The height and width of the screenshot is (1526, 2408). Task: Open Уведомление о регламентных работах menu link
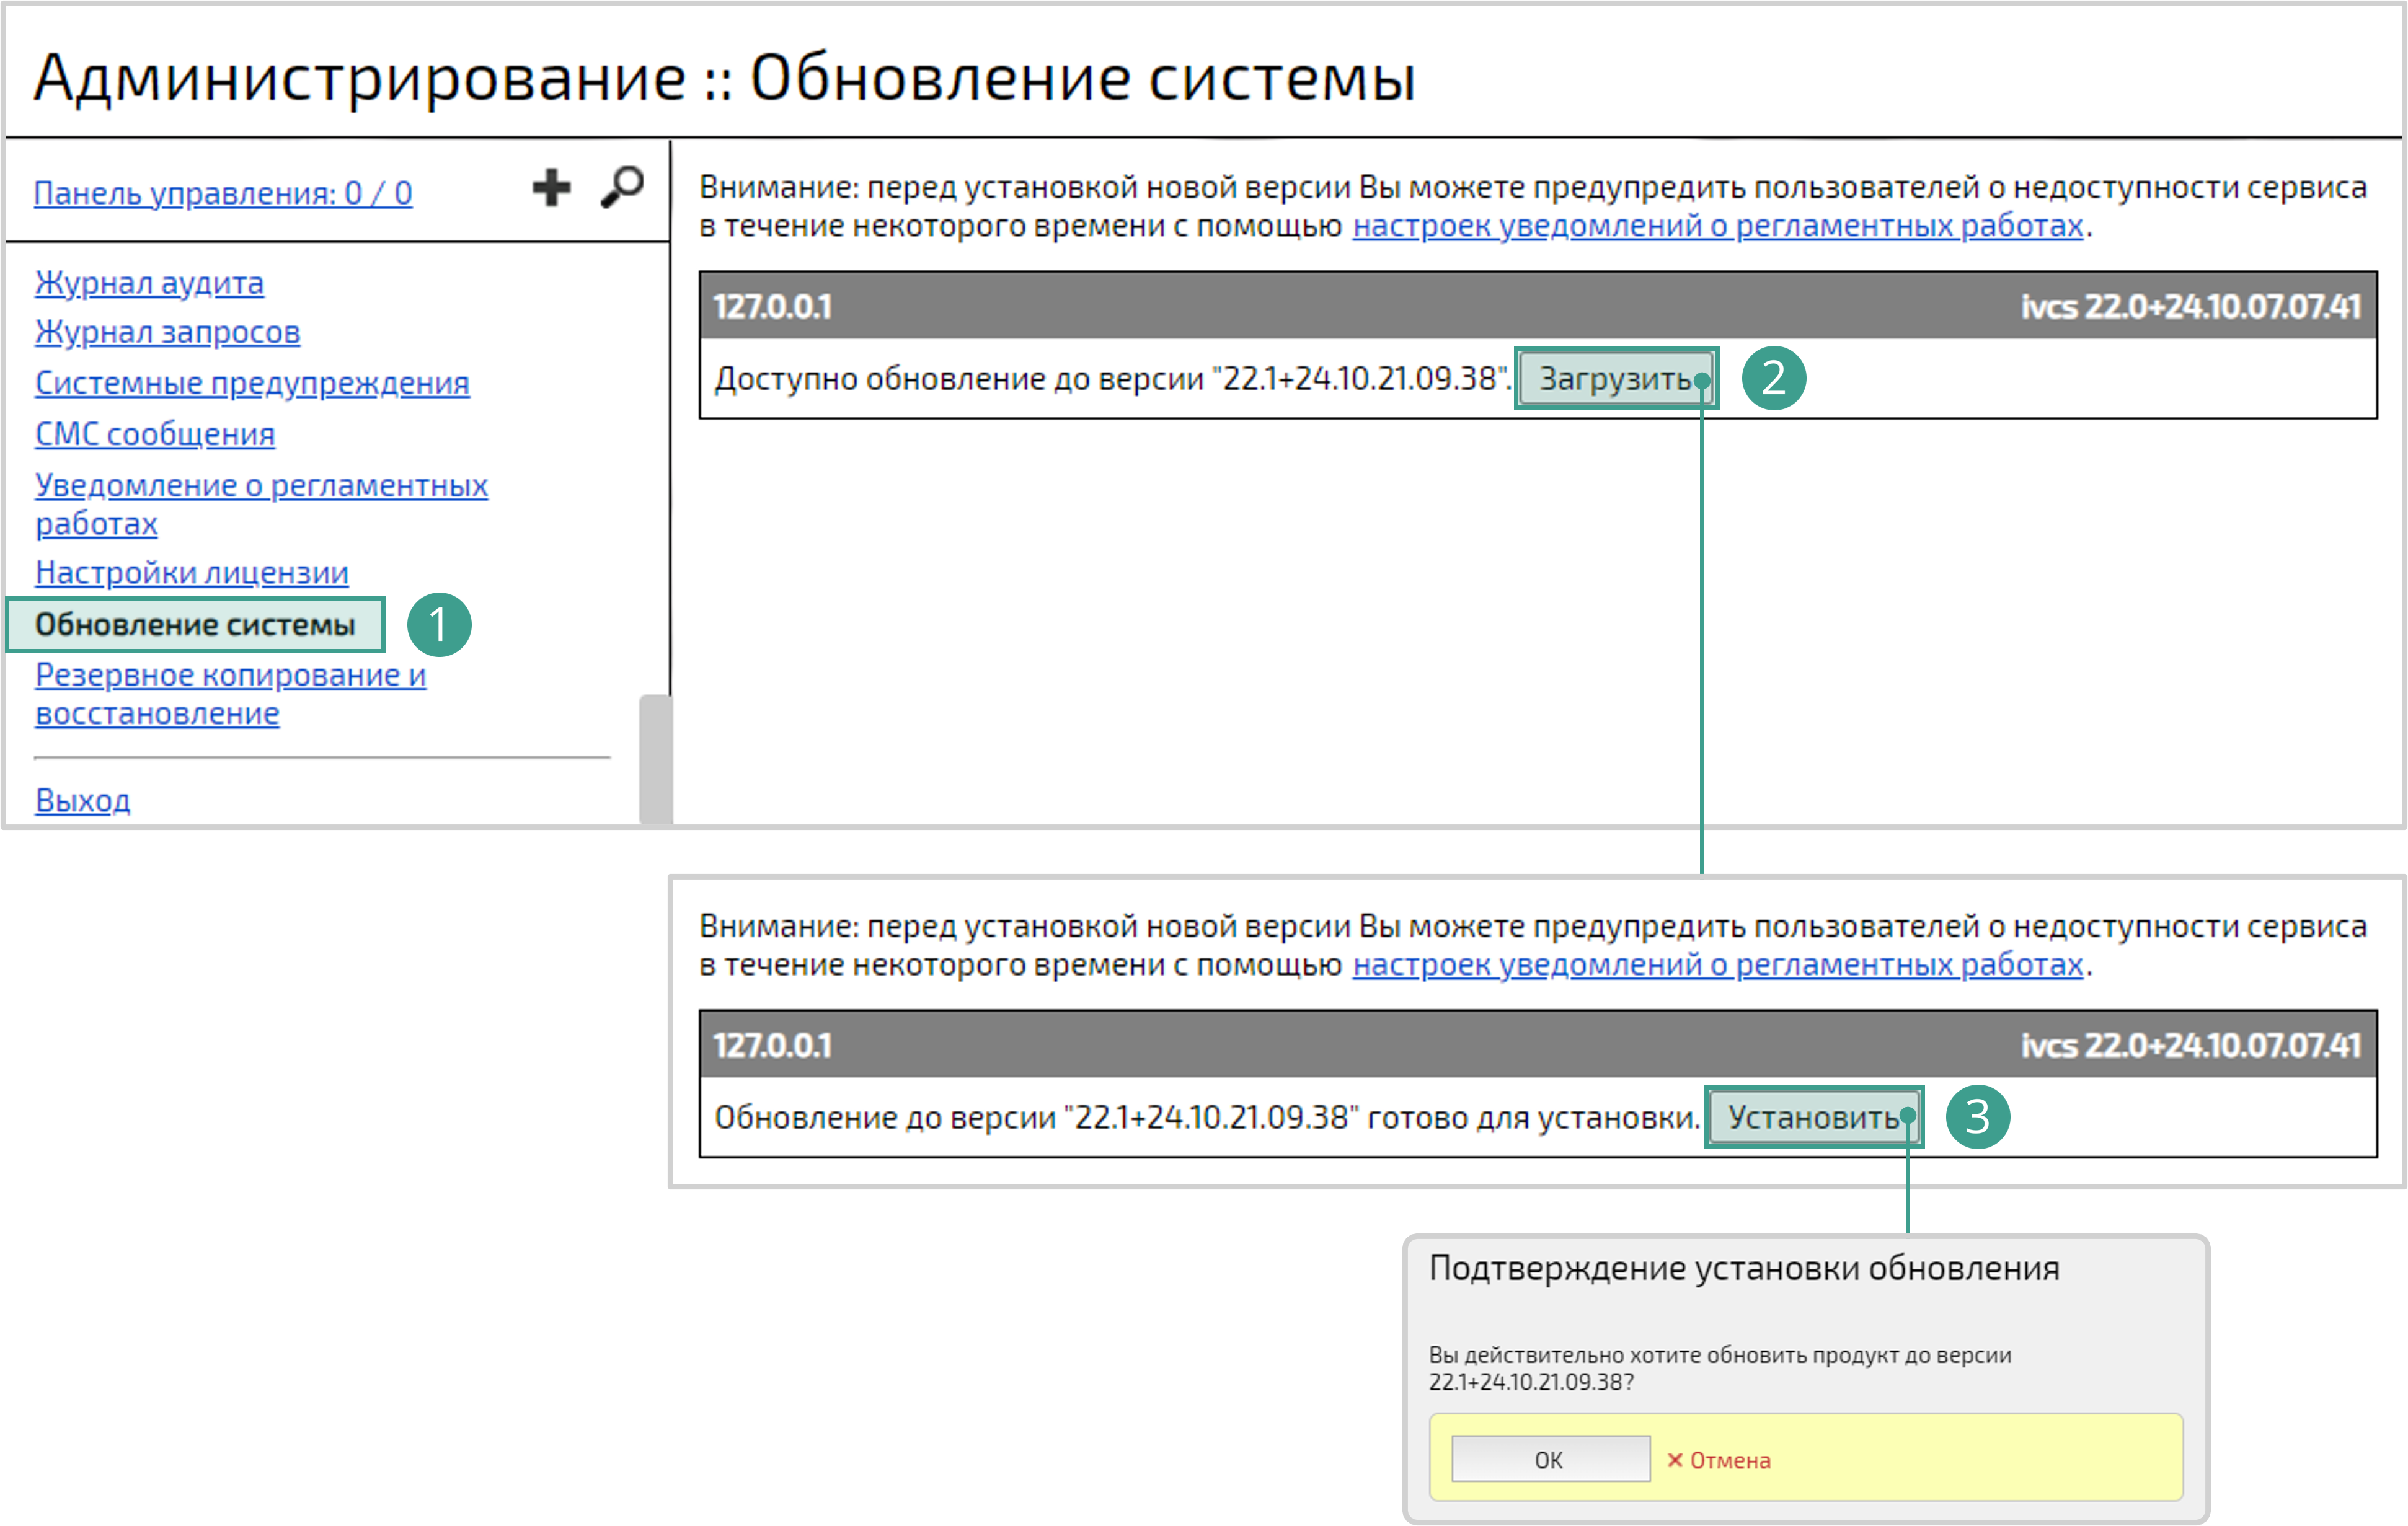pos(261,485)
